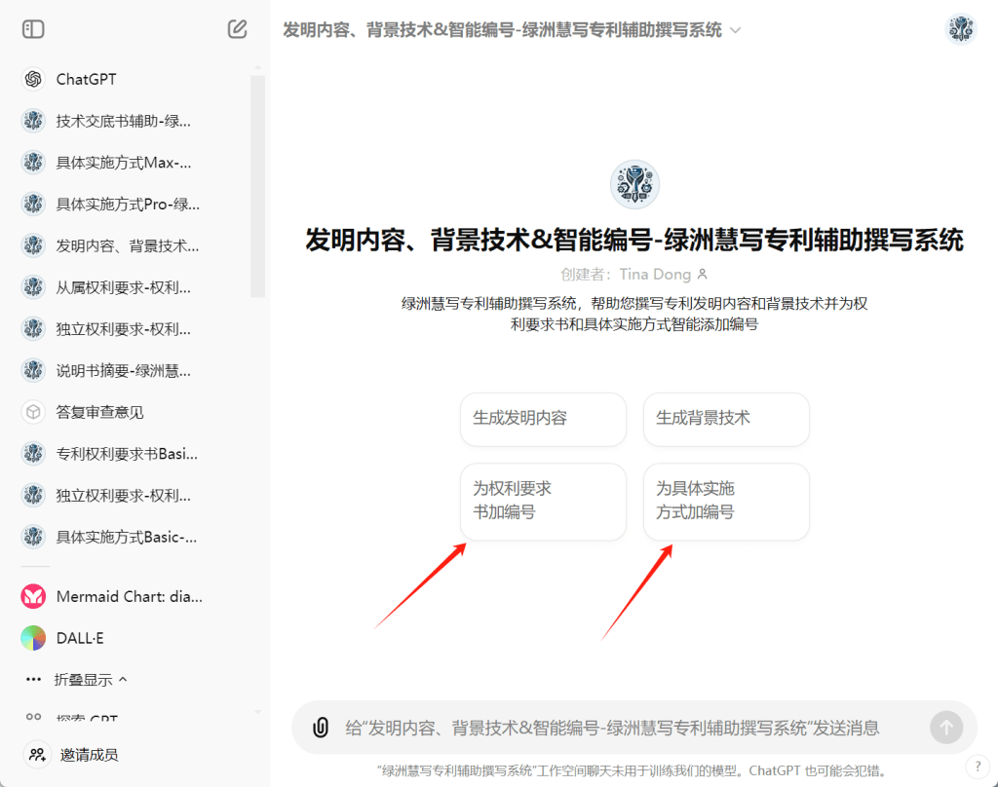Choose the 为权利要求书加编号 suggestion
This screenshot has height=787, width=998.
click(x=543, y=501)
